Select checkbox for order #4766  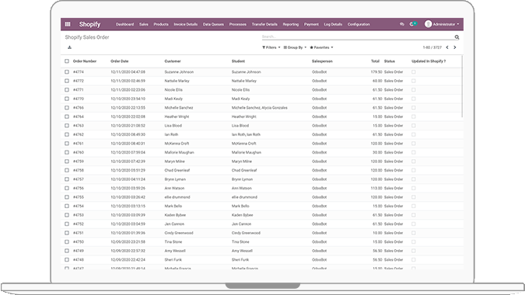click(67, 108)
